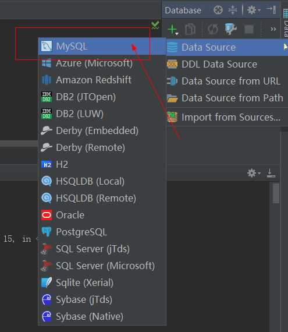The height and width of the screenshot is (332, 288).
Task: Click scroll from editor target icon
Action: pos(218,10)
